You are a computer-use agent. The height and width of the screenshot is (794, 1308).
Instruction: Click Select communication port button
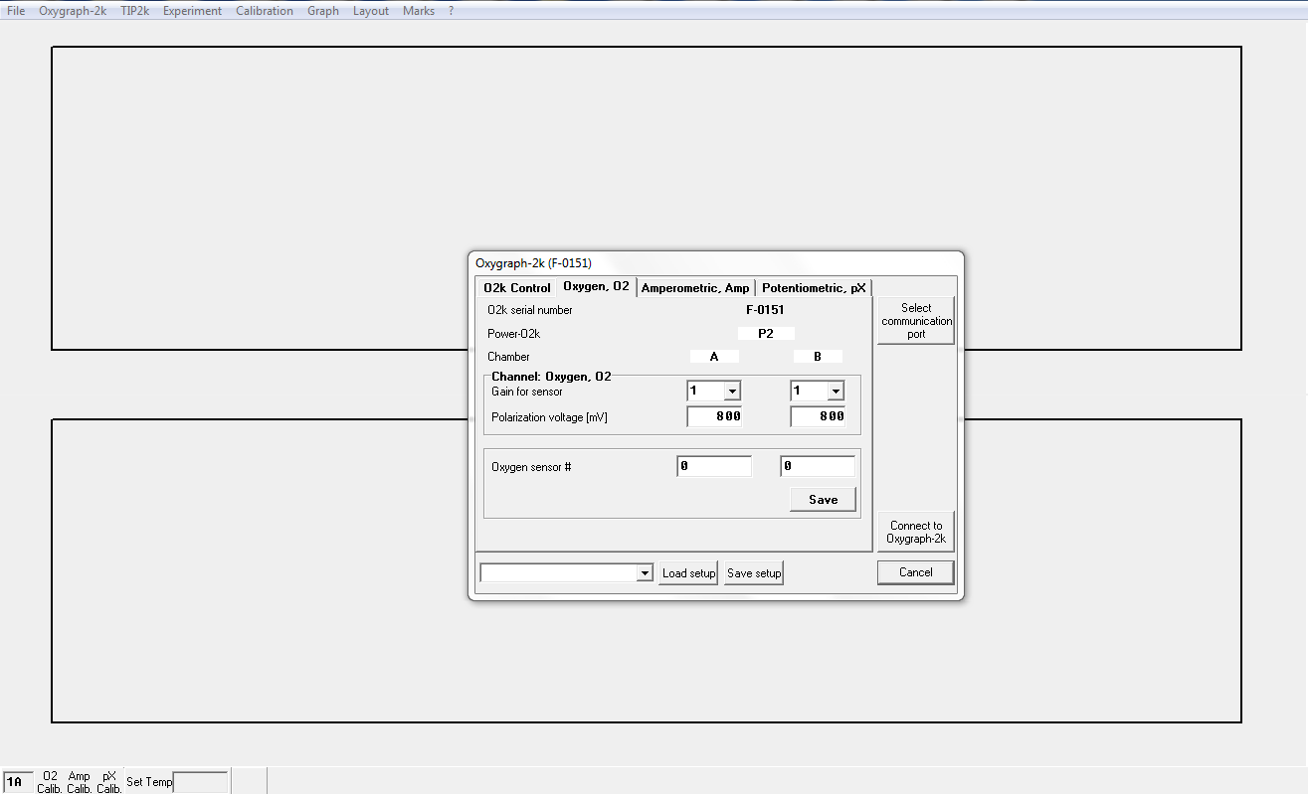tap(916, 321)
